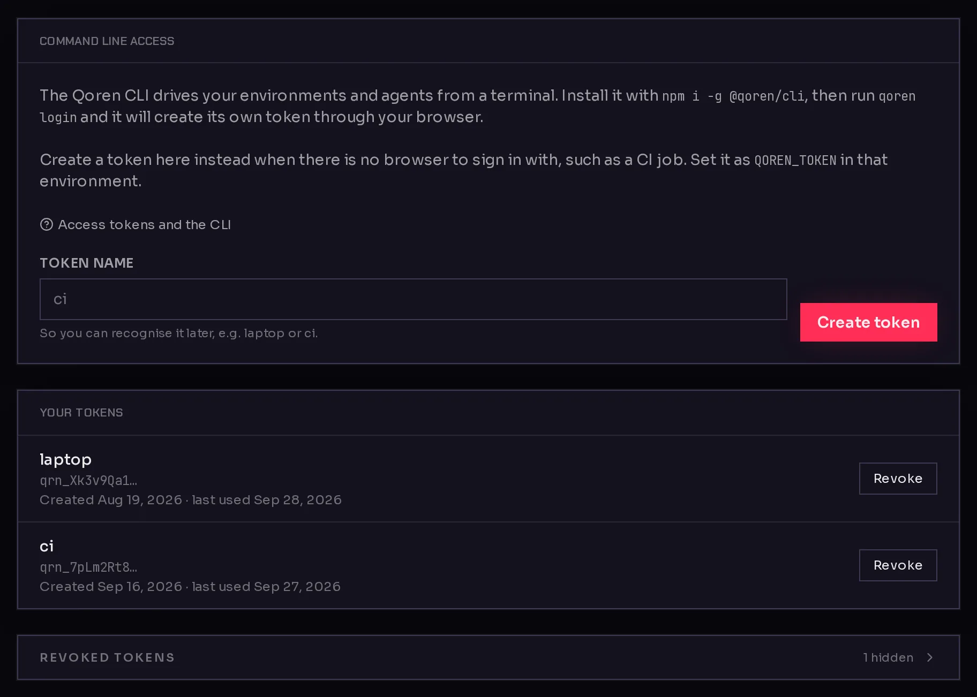The image size is (977, 697).
Task: Click the qrn_Xk3v9Qa1 token prefix
Action: (x=88, y=480)
